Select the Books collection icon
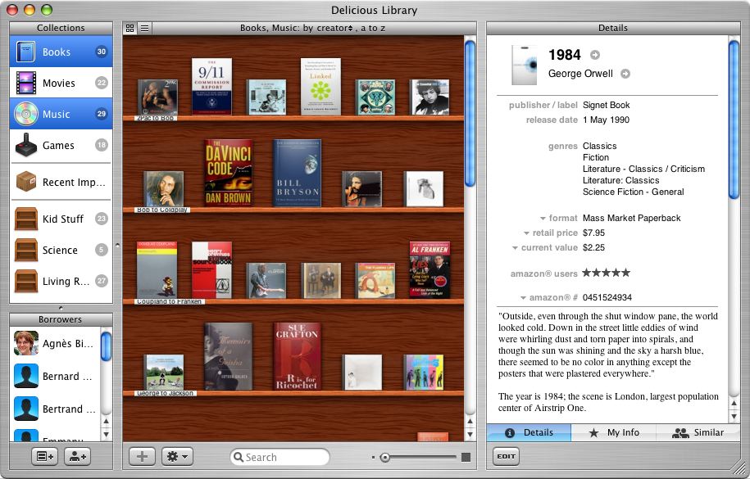 [25, 52]
